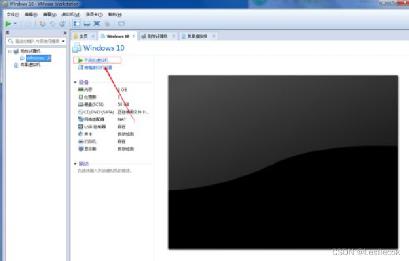Click the 50 GB hard disk value
Viewport: 409px width, 261px height.
123,104
